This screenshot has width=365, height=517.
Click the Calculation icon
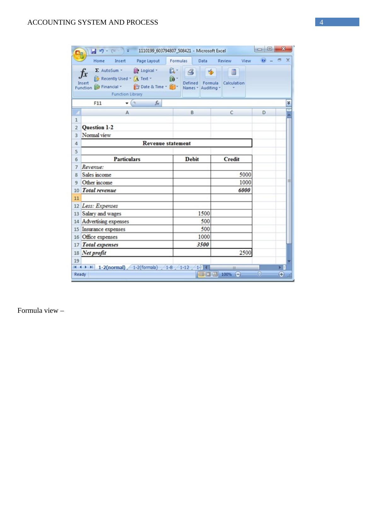(x=234, y=73)
